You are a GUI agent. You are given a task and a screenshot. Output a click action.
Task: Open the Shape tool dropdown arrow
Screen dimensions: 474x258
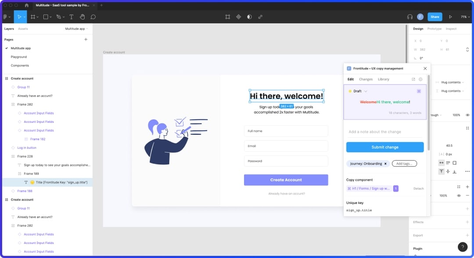(50, 17)
